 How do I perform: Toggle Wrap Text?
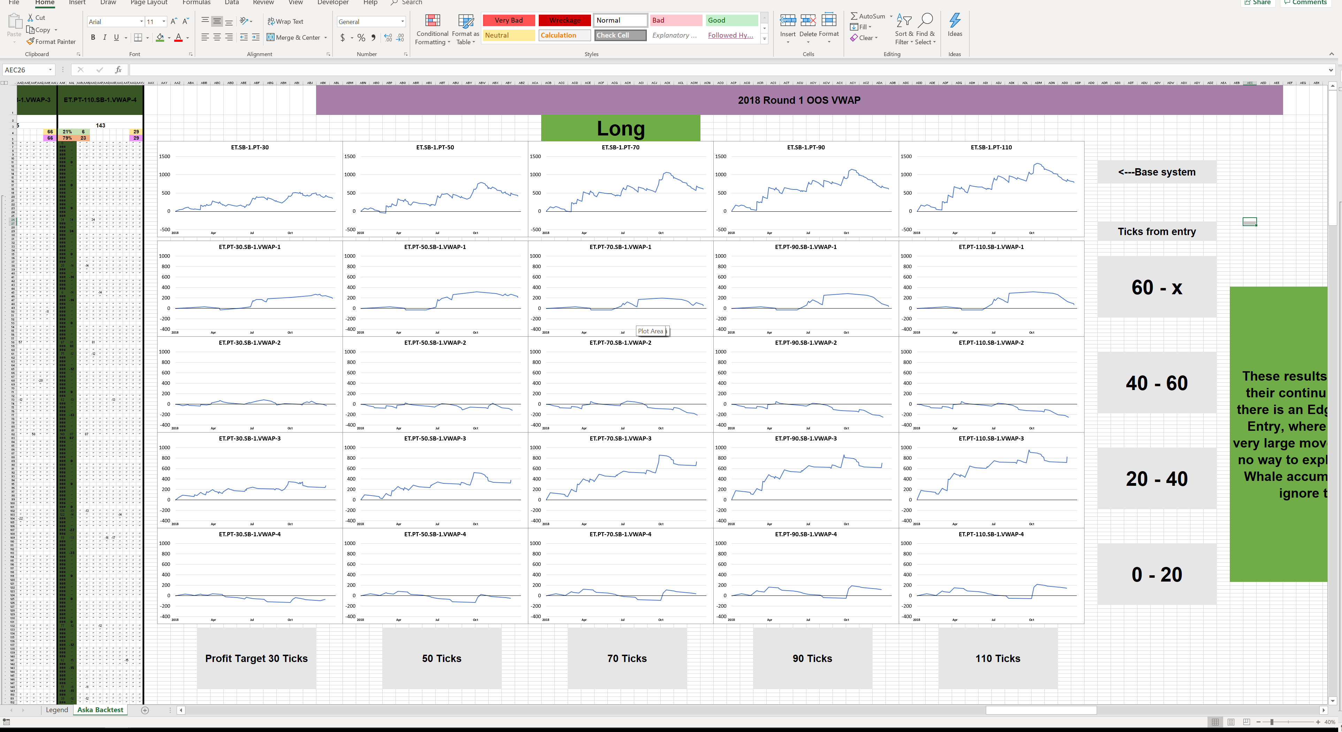click(285, 21)
